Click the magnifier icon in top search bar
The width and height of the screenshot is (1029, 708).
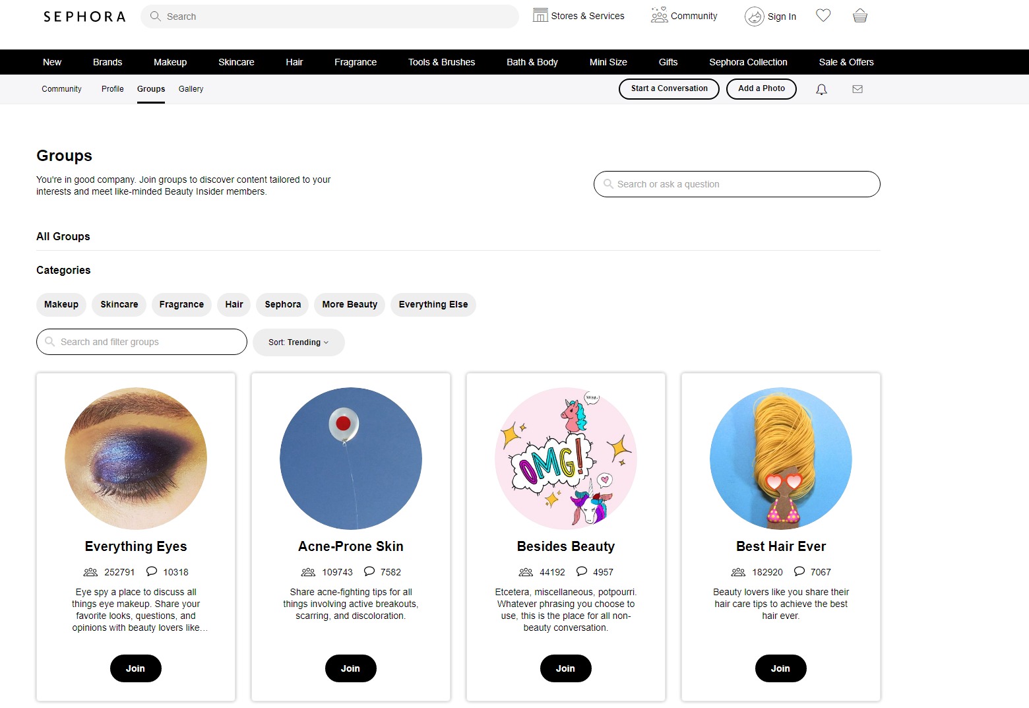coord(156,16)
